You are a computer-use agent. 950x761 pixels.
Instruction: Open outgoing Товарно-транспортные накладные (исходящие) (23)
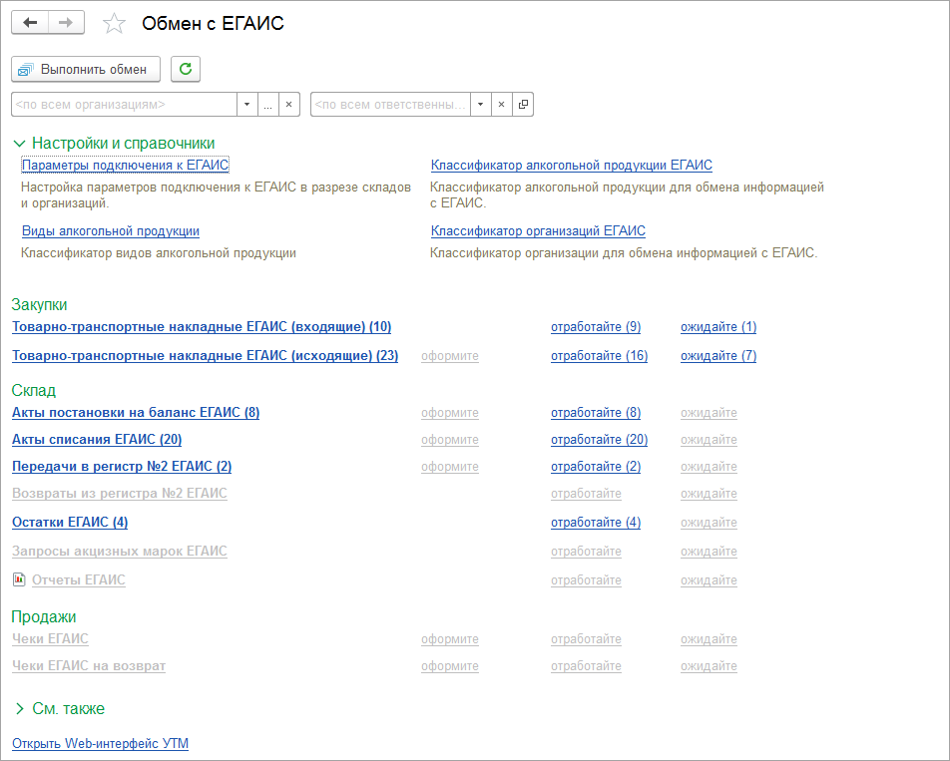pos(206,355)
